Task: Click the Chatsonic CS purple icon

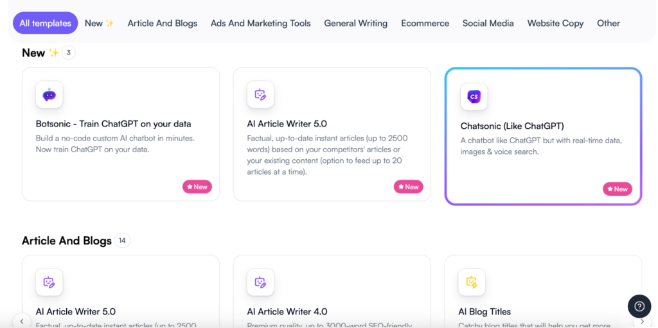Action: pyautogui.click(x=474, y=96)
